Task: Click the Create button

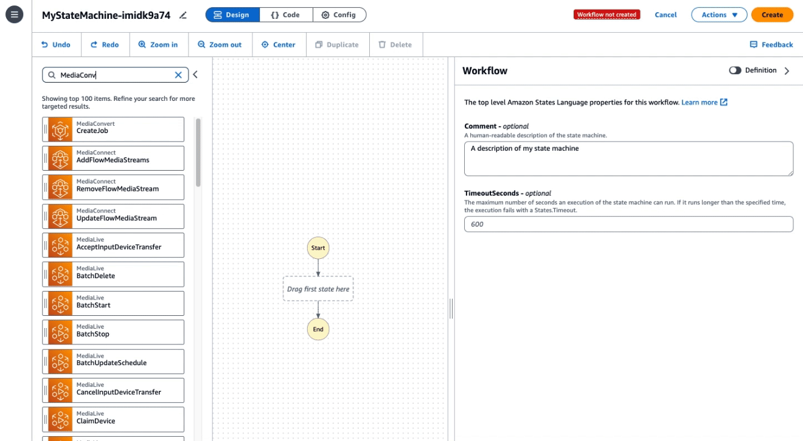Action: click(772, 15)
